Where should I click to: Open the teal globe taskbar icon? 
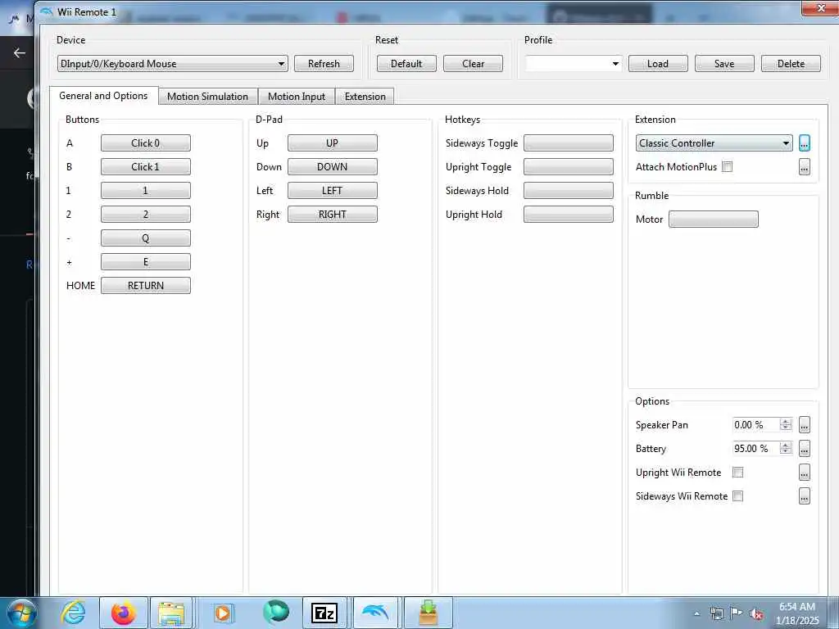point(275,612)
